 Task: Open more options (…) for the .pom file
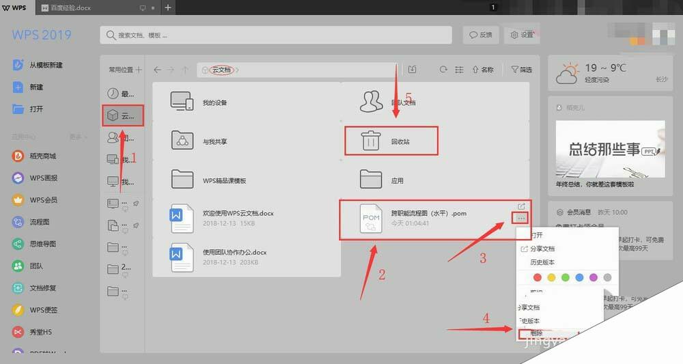(x=521, y=218)
